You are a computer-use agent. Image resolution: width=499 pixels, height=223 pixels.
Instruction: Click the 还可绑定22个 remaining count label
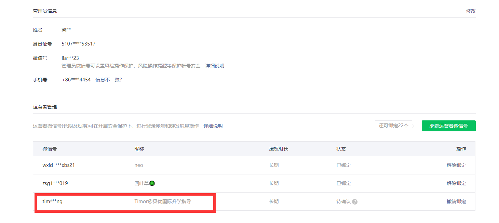(393, 126)
